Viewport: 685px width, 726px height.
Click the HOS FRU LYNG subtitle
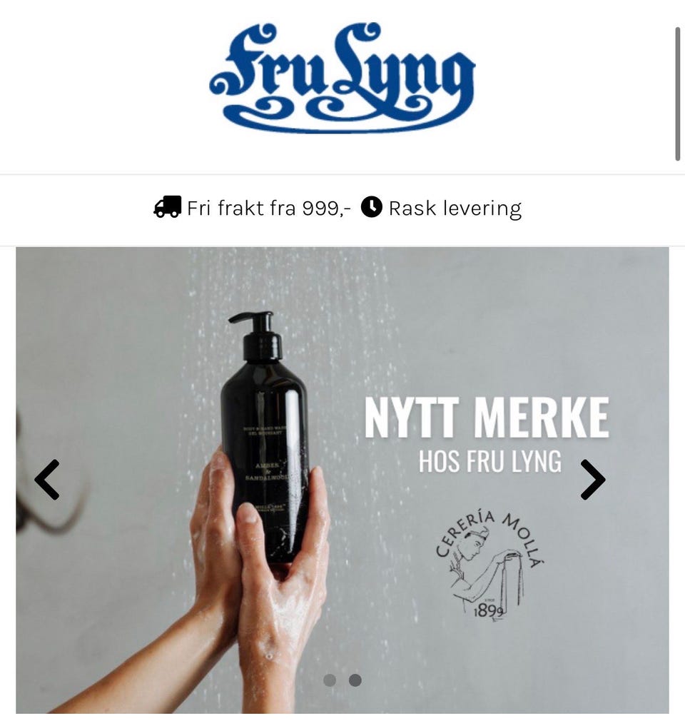(490, 461)
